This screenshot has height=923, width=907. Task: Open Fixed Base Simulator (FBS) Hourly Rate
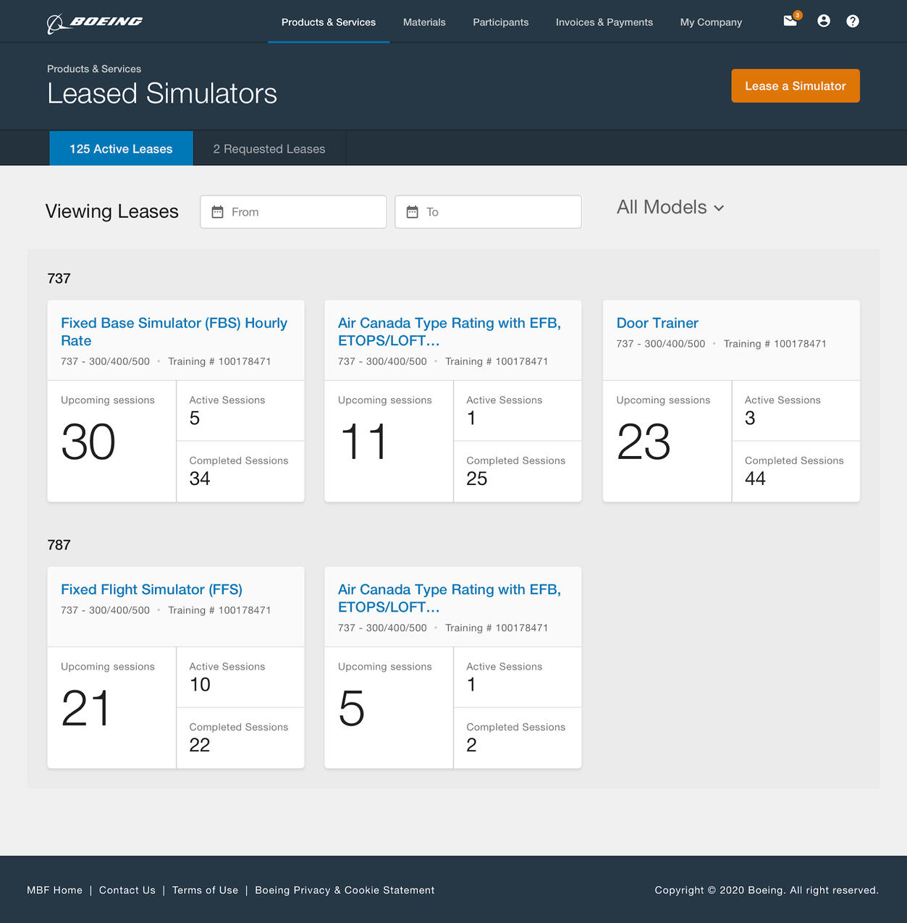174,332
